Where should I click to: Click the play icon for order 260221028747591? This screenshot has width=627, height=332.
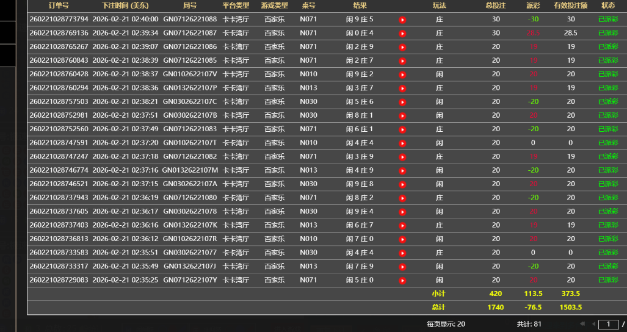pyautogui.click(x=402, y=143)
